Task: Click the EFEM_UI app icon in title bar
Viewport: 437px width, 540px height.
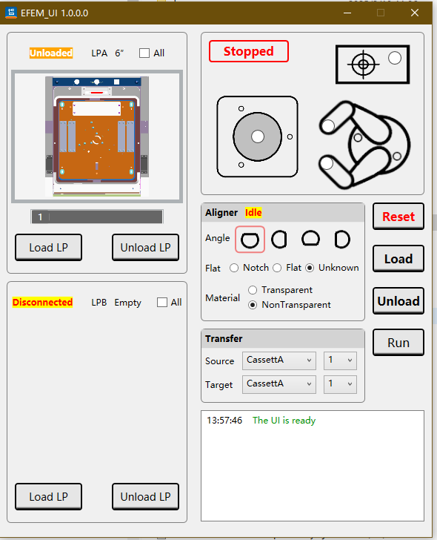Action: pyautogui.click(x=11, y=13)
